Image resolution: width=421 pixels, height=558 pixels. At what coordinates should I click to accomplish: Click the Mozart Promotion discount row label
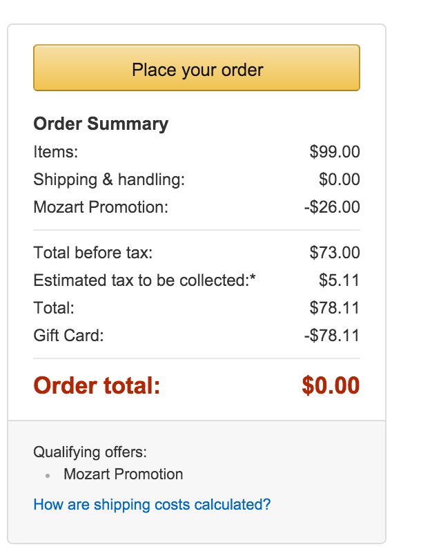[101, 207]
